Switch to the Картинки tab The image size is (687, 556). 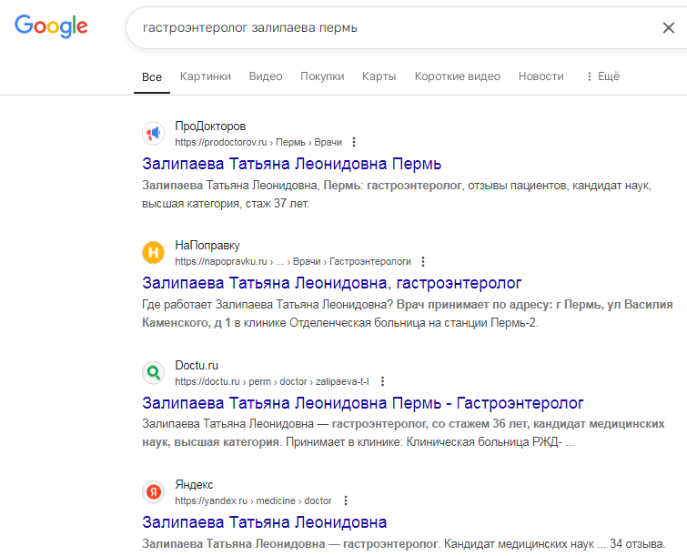(205, 76)
